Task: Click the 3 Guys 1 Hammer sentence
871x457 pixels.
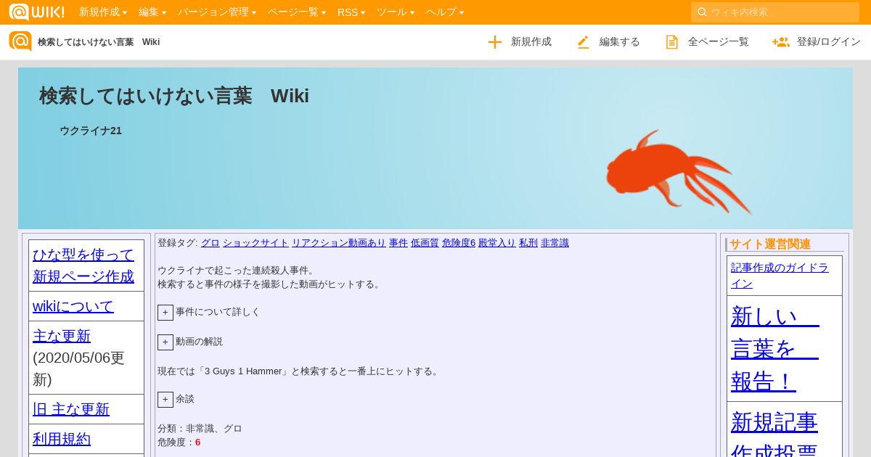Action: pyautogui.click(x=299, y=371)
